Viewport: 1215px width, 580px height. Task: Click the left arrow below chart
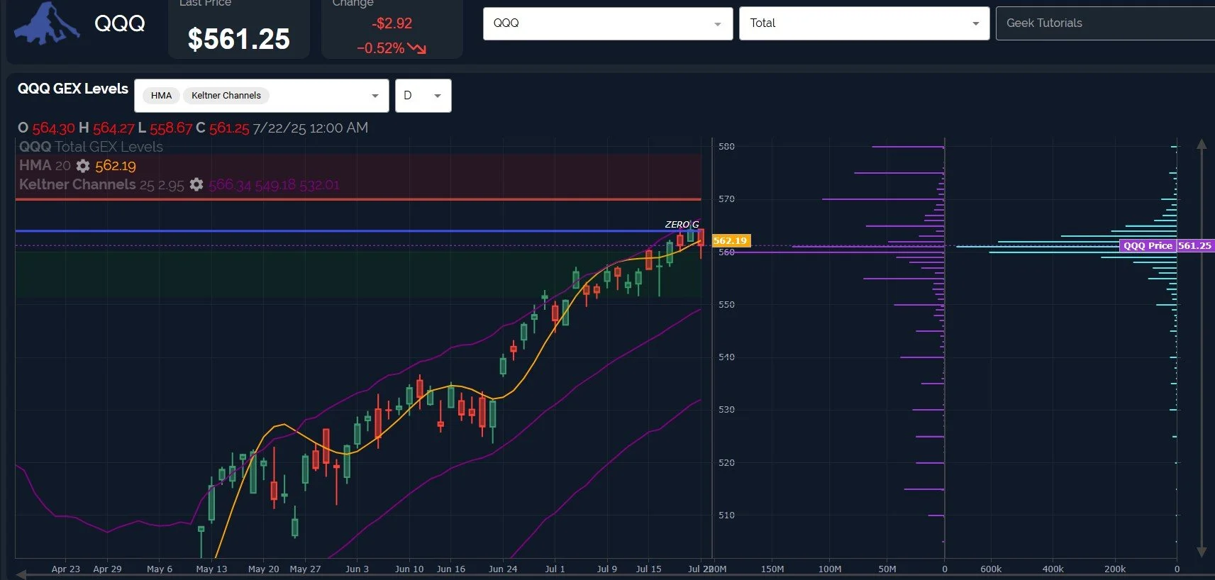tap(21, 574)
